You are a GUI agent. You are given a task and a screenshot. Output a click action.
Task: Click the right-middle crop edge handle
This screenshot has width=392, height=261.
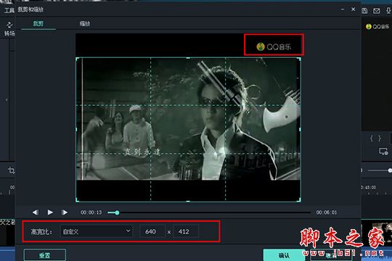[300, 129]
